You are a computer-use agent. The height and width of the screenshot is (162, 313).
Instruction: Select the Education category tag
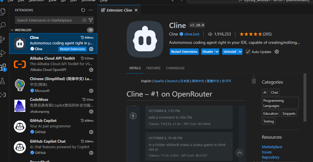pos(270,113)
